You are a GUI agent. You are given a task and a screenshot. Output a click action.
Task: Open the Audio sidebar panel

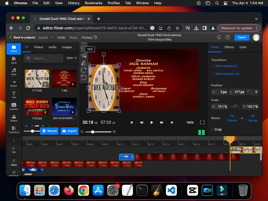point(14,72)
